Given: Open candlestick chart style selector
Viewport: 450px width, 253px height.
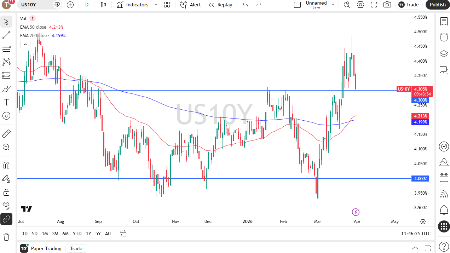Looking at the screenshot, I should pos(103,5).
